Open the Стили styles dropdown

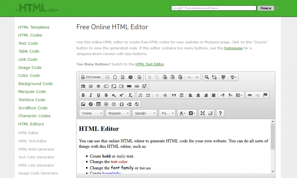click(x=91, y=113)
